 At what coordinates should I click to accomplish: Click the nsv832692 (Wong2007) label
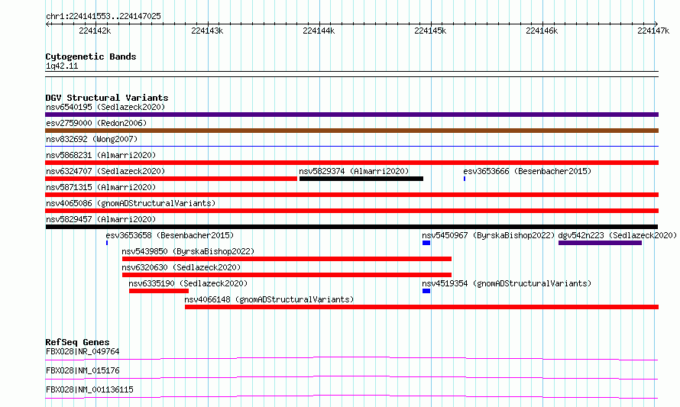click(x=92, y=139)
